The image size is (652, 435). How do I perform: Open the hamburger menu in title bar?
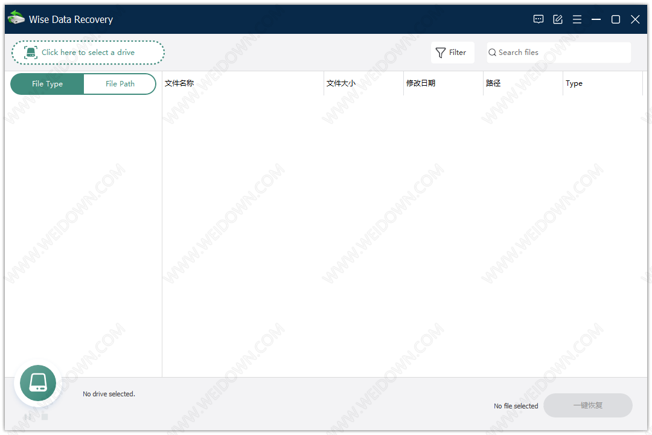point(577,19)
